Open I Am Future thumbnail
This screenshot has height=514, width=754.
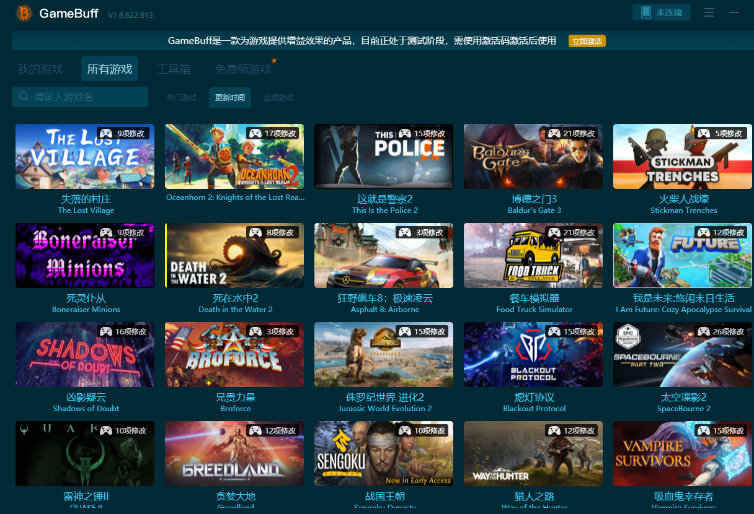pos(683,255)
